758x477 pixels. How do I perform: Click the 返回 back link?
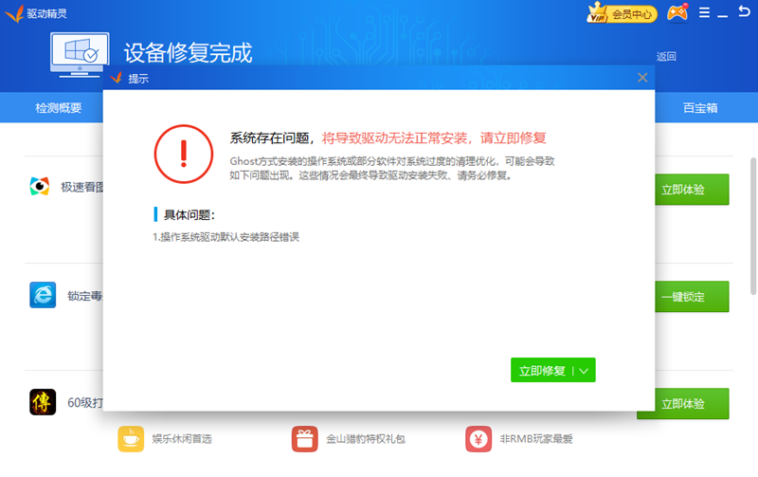pos(666,56)
